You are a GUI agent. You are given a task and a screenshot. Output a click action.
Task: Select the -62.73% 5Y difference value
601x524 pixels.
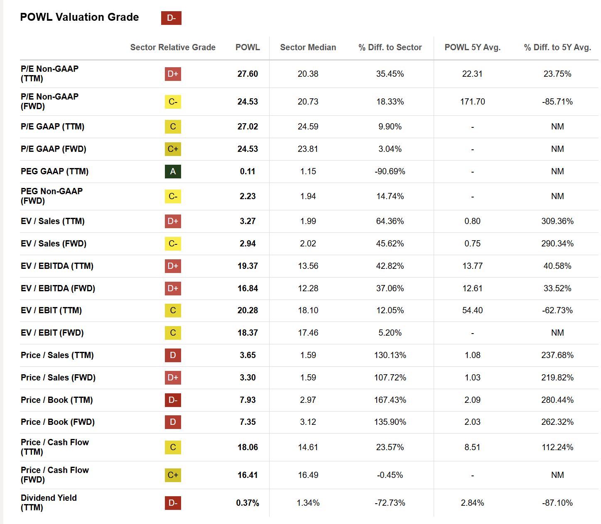(x=557, y=310)
